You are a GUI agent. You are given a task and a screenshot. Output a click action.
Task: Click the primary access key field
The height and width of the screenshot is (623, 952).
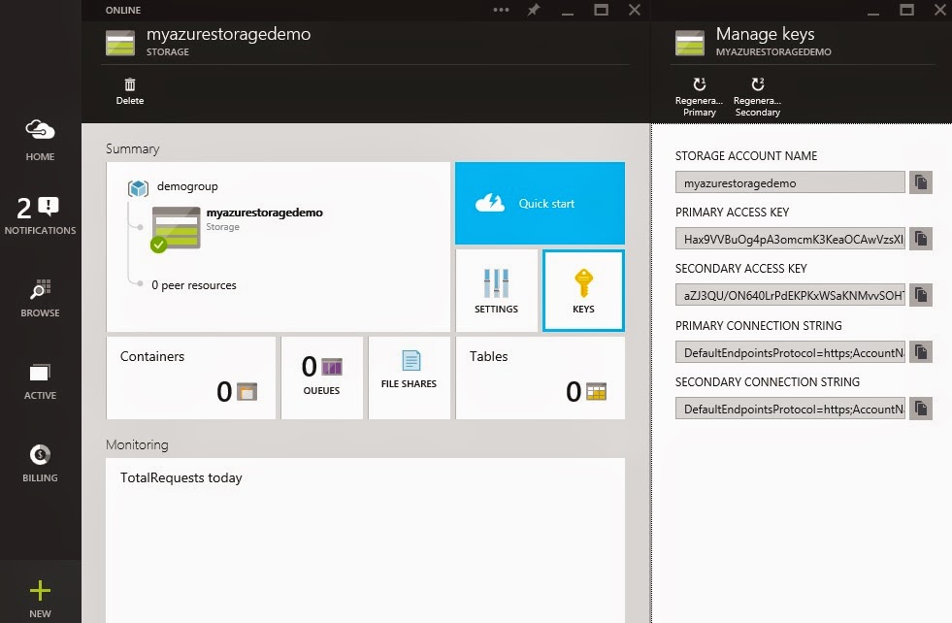790,239
